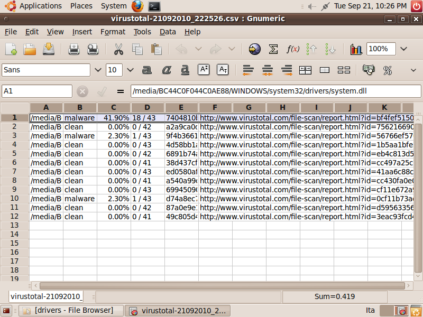Insert Sum with the sigma icon
Image resolution: width=423 pixels, height=317 pixels.
click(273, 49)
